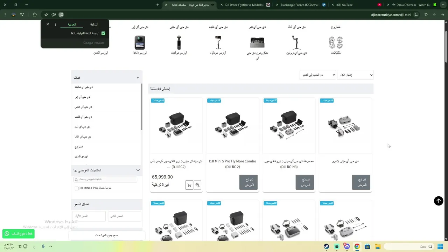The height and width of the screenshot is (252, 448).
Task: Show hidden system tray icons chevron
Action: [x=50, y=246]
